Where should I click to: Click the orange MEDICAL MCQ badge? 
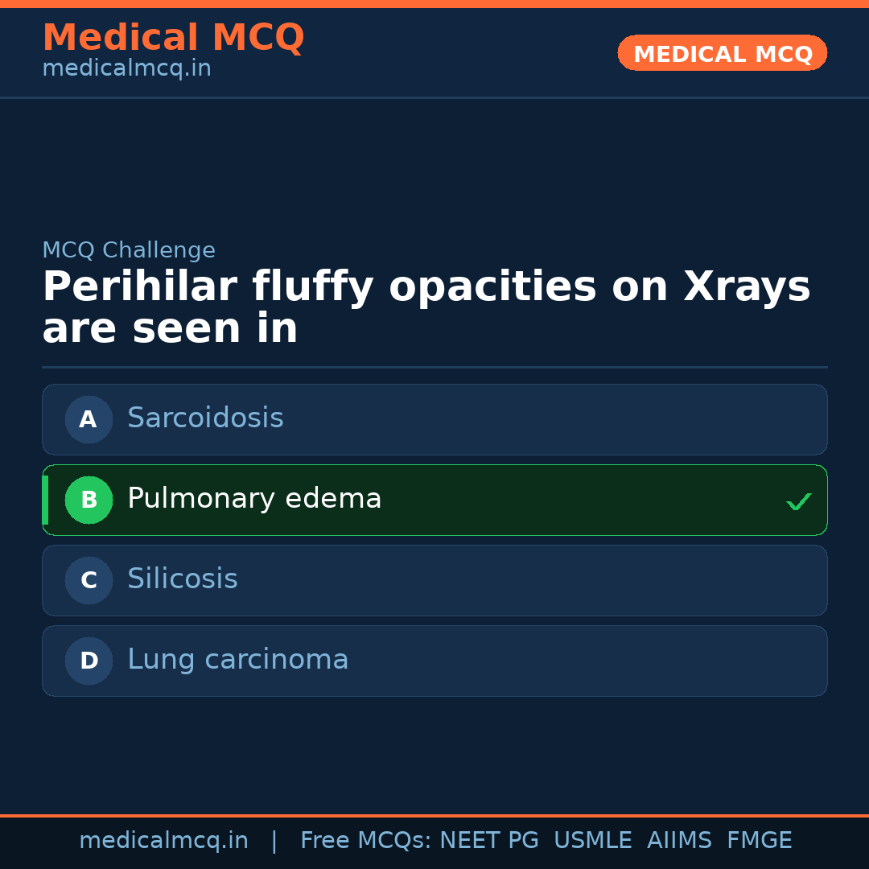coord(722,54)
